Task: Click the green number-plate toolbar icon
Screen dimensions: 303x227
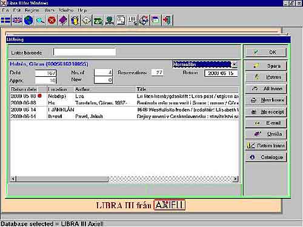Action: [98, 21]
